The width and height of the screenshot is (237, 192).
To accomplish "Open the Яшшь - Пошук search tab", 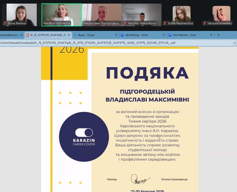I will pyautogui.click(x=92, y=35).
